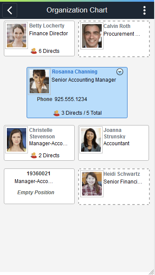Click "Manager-Acco..." on the empty position card
The height and width of the screenshot is (275, 155).
tap(33, 181)
